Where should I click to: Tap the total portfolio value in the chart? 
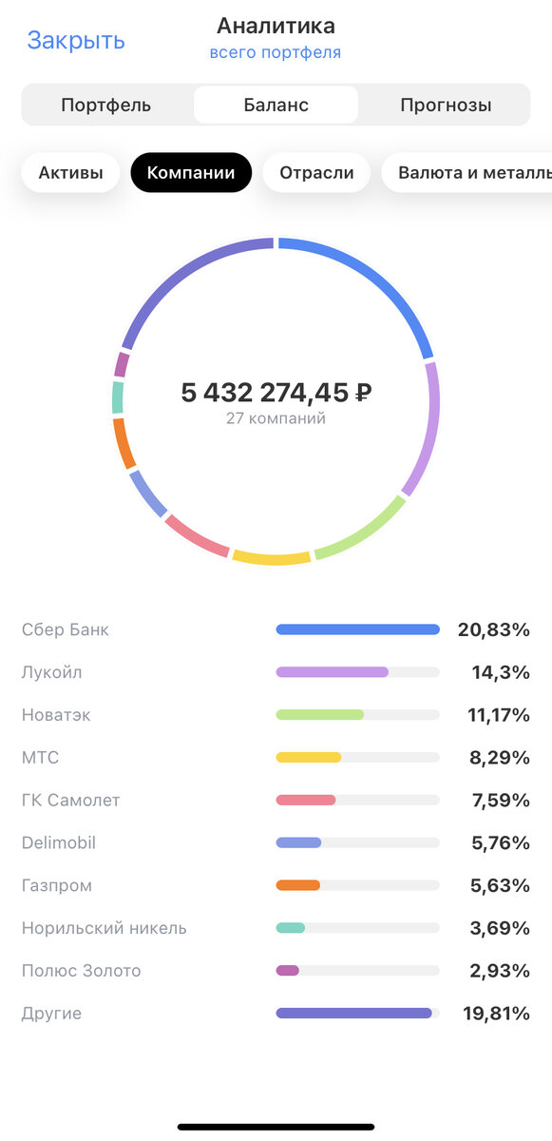pyautogui.click(x=276, y=393)
